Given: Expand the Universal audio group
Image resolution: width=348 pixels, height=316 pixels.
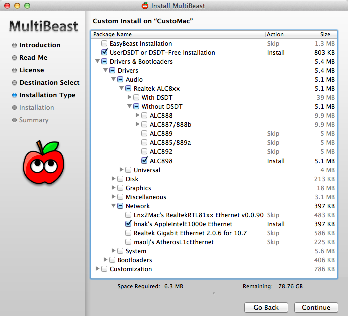Looking at the screenshot, I should pyautogui.click(x=122, y=170).
